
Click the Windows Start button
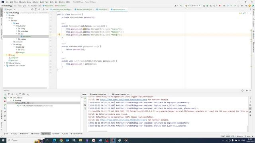(x=3, y=140)
